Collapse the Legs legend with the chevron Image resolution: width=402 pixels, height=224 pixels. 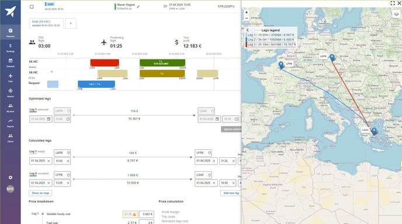[247, 30]
